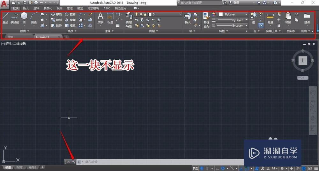Screen dimensions: 319x171
Task: Click the Match Properties (特性匹配) icon
Action: pos(206,20)
